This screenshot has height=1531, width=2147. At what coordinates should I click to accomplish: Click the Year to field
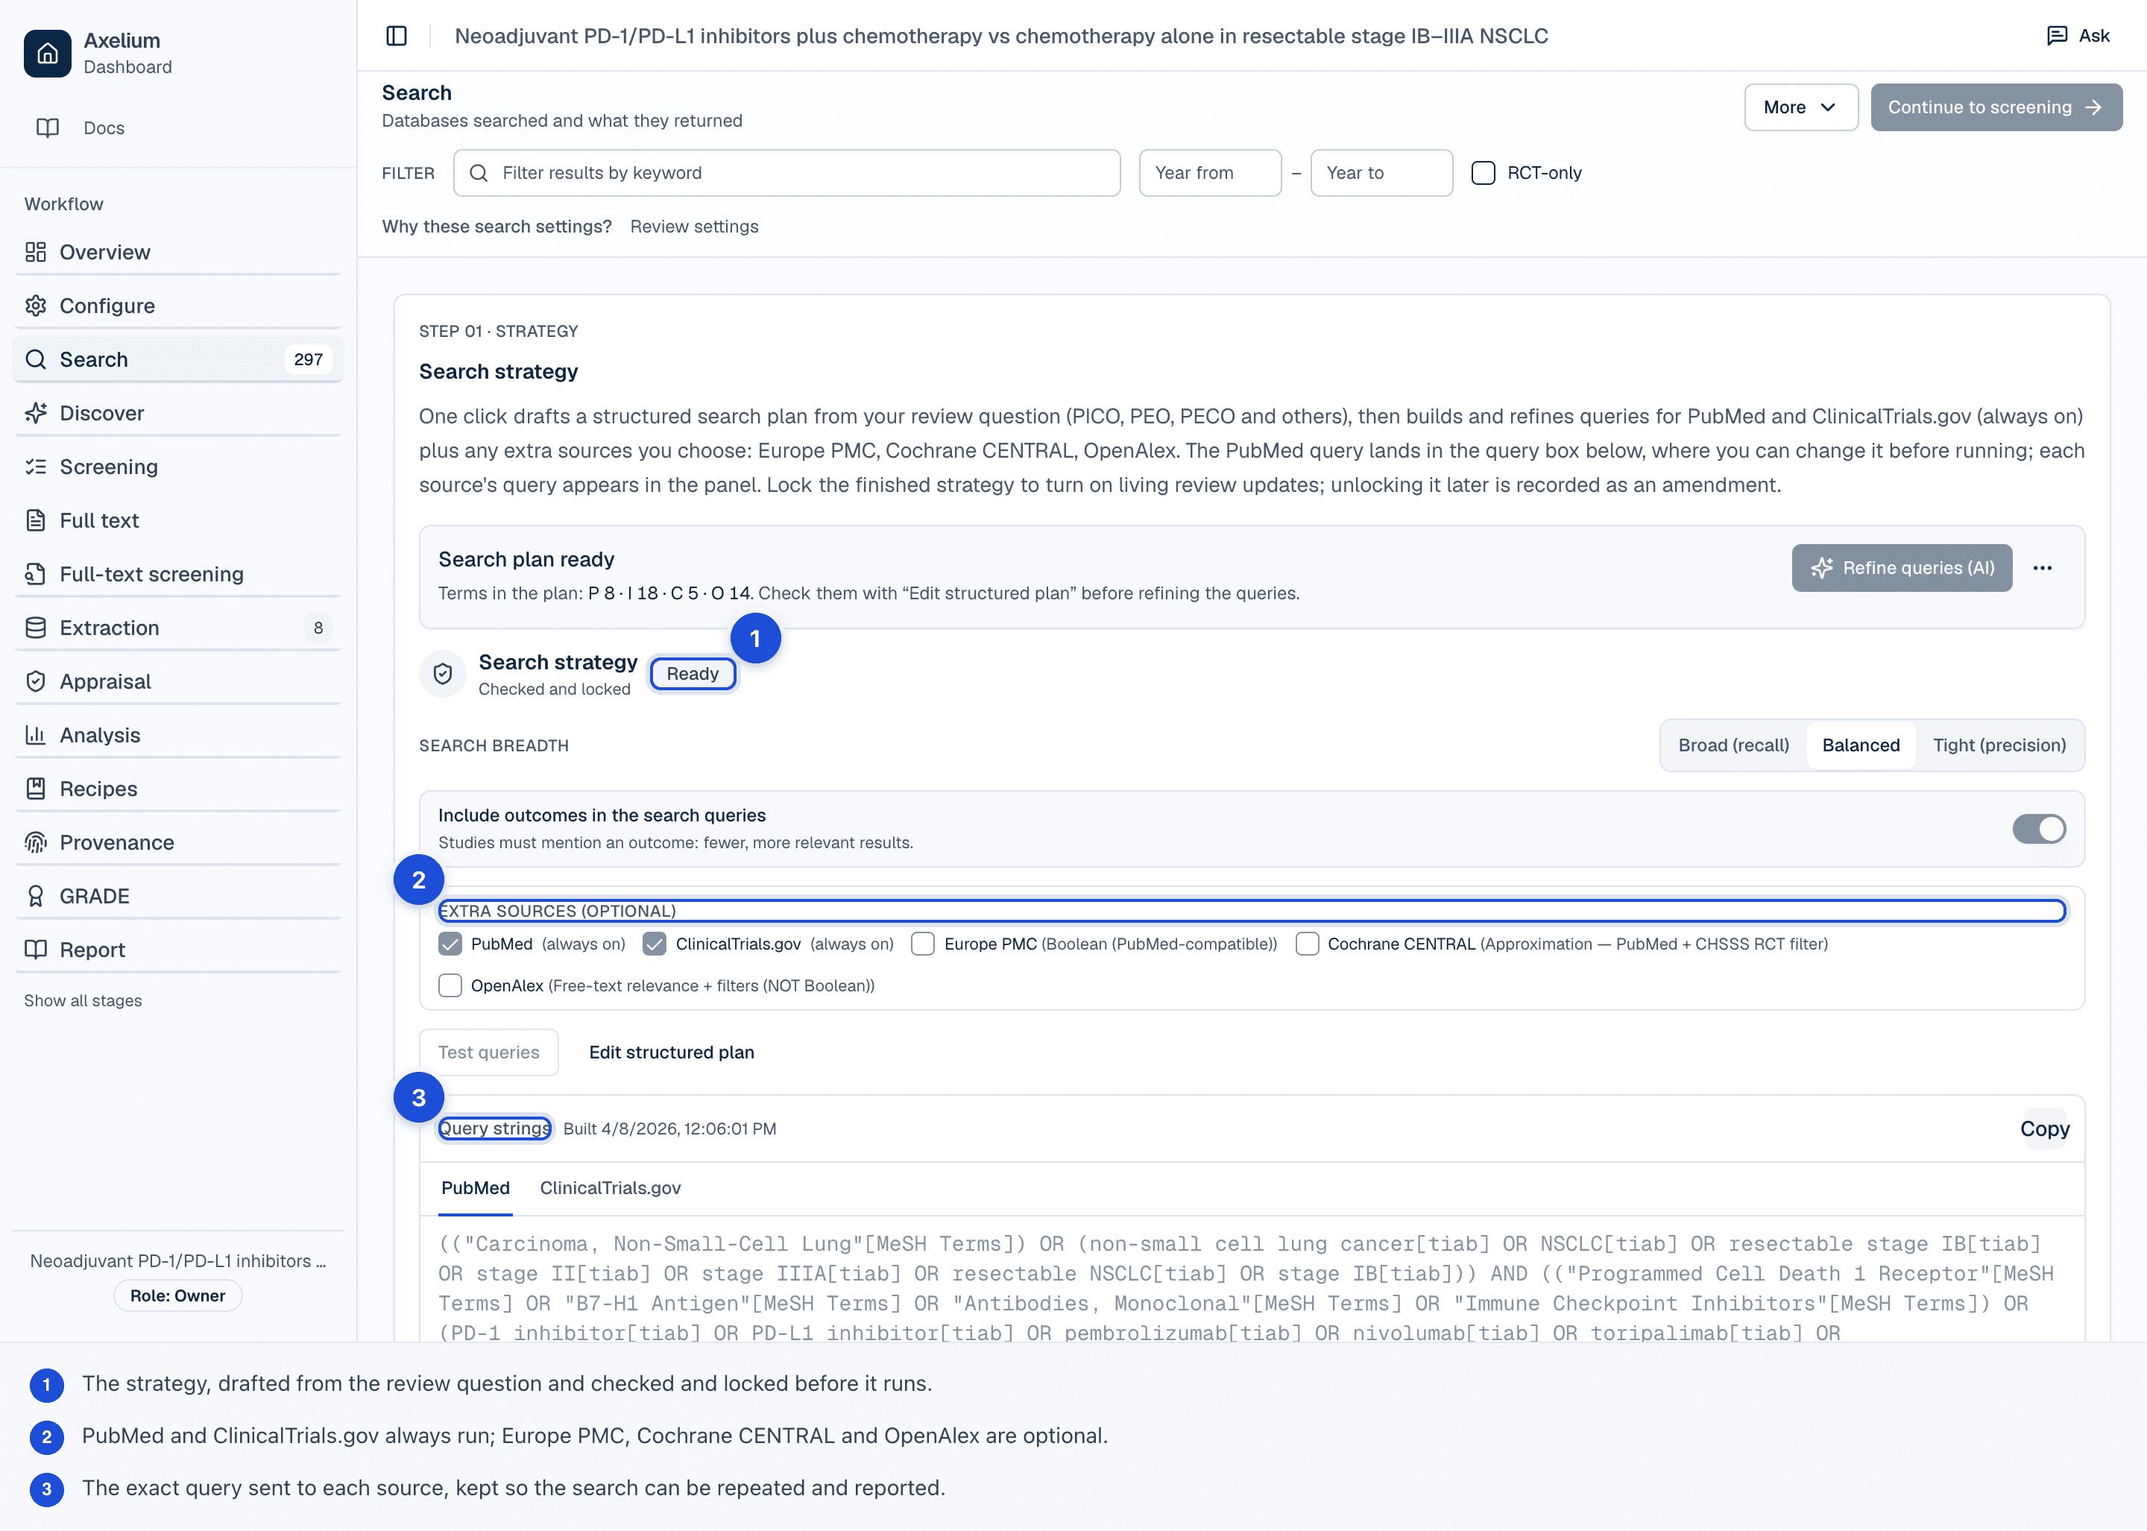(x=1381, y=172)
